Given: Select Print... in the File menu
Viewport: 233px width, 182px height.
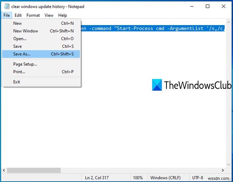Looking at the screenshot, I should point(41,72).
